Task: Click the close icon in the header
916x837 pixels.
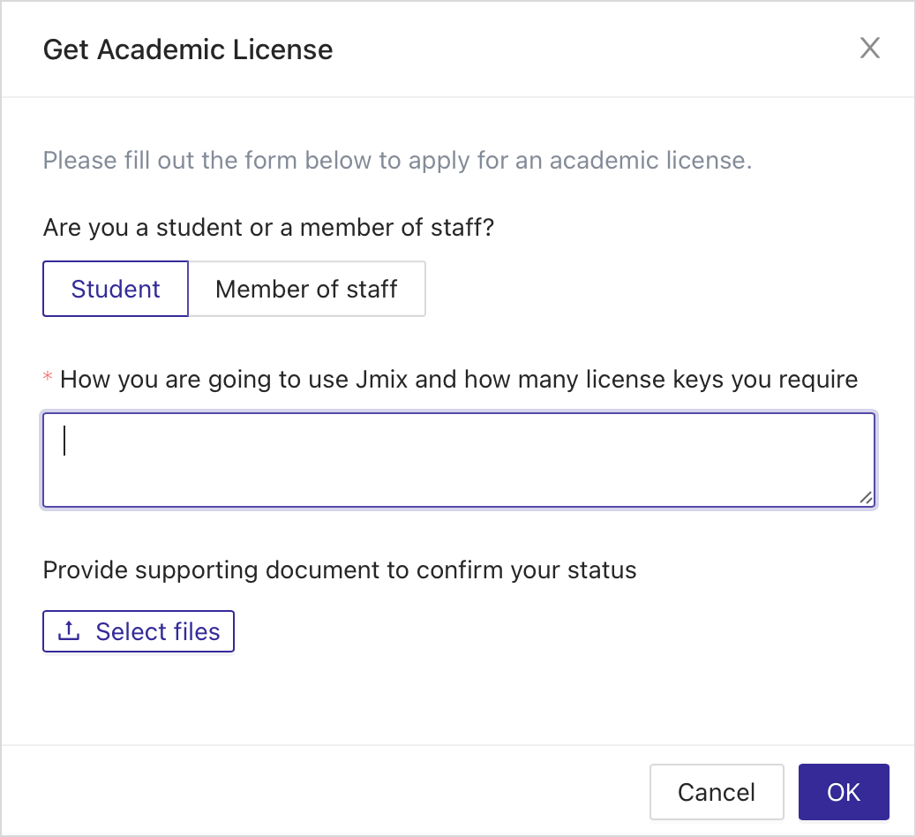Action: click(x=870, y=49)
